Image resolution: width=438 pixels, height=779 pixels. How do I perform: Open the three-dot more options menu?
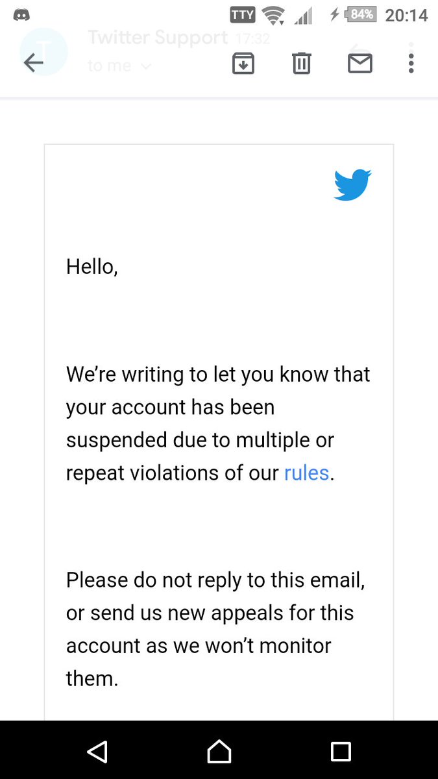pos(411,63)
